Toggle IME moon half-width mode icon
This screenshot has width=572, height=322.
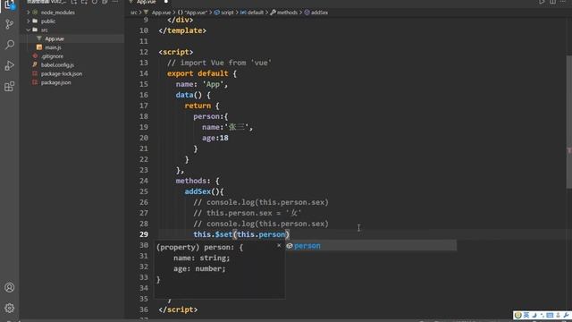[x=534, y=315]
